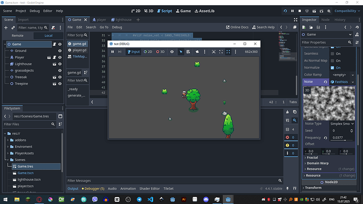Open Discord from taskbar
363x204 pixels.
click(x=206, y=199)
